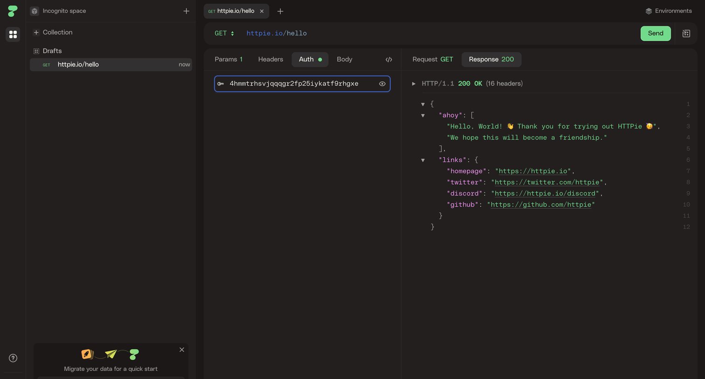
Task: Click 'We hope this will become a friendship.'
Action: pyautogui.click(x=527, y=138)
